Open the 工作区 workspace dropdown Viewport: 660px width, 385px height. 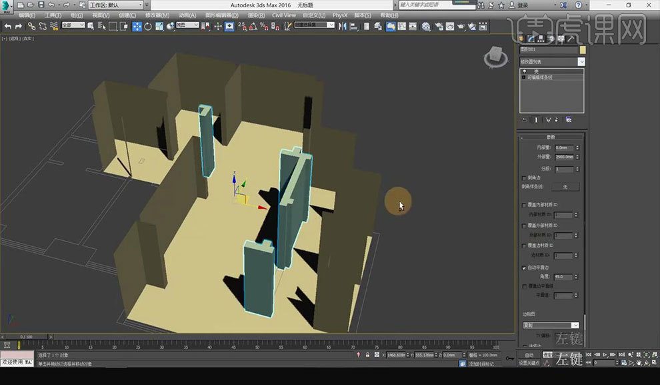click(x=115, y=5)
